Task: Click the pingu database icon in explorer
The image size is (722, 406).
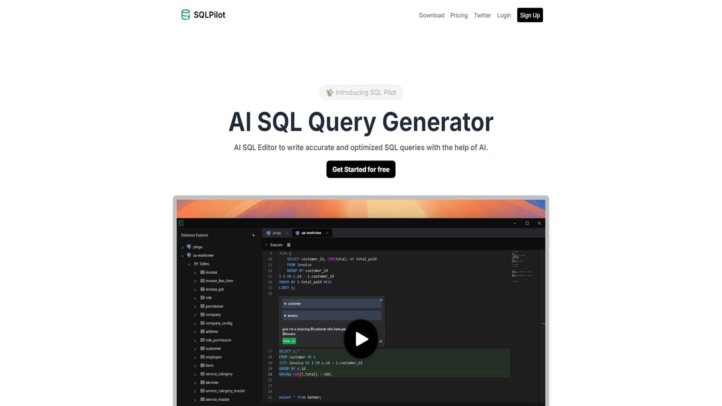Action: (x=189, y=247)
